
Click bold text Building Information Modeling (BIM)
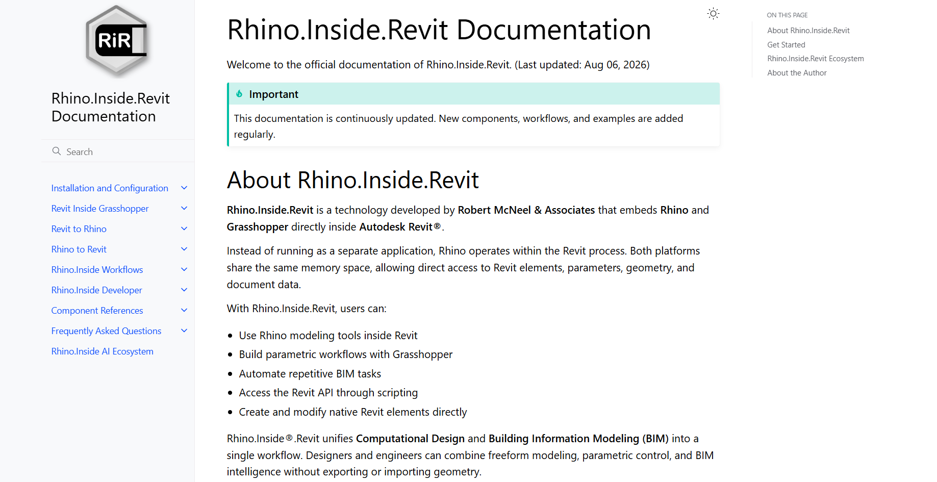point(578,439)
